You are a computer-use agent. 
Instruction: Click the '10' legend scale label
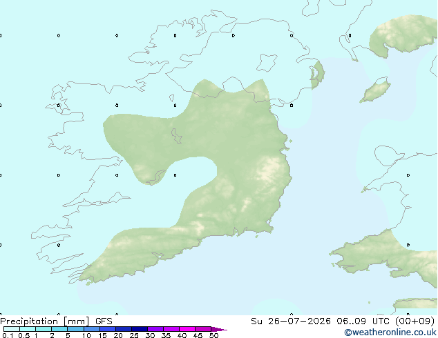(x=86, y=335)
